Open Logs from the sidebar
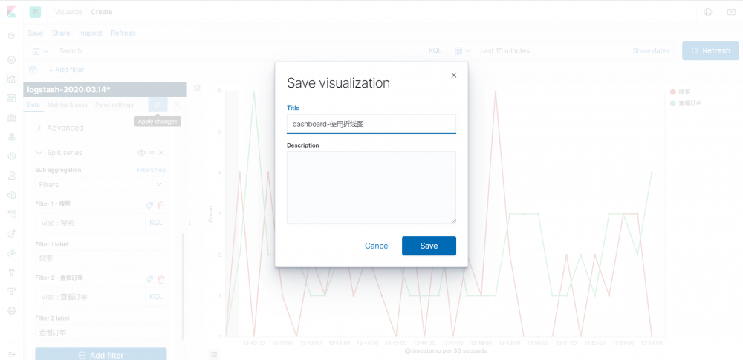Image resolution: width=743 pixels, height=360 pixels. [x=12, y=194]
